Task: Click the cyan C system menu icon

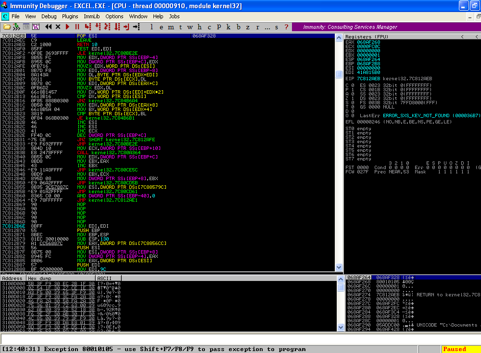Action: click(5, 16)
